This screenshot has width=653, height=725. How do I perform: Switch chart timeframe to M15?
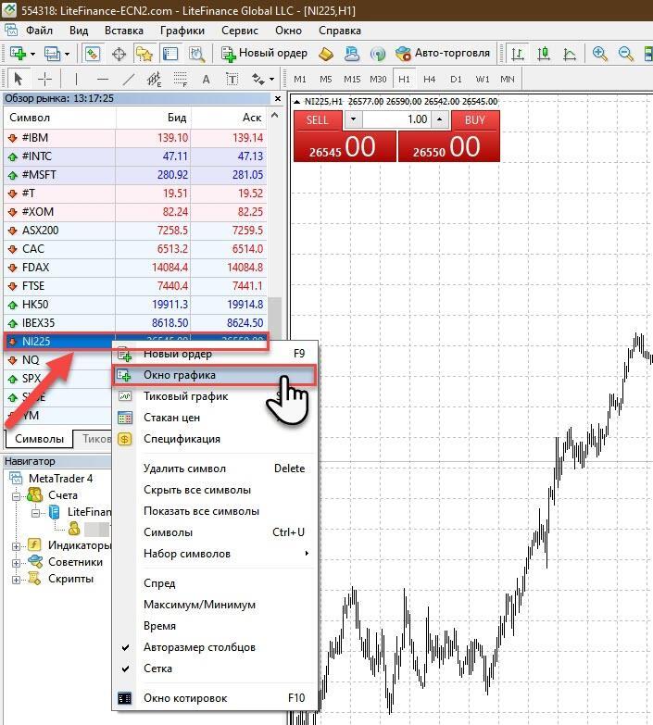[352, 79]
